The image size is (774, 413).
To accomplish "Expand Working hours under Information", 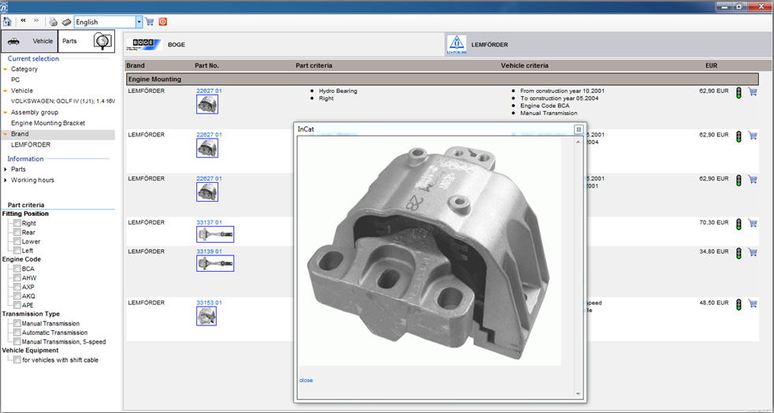I will pos(5,180).
